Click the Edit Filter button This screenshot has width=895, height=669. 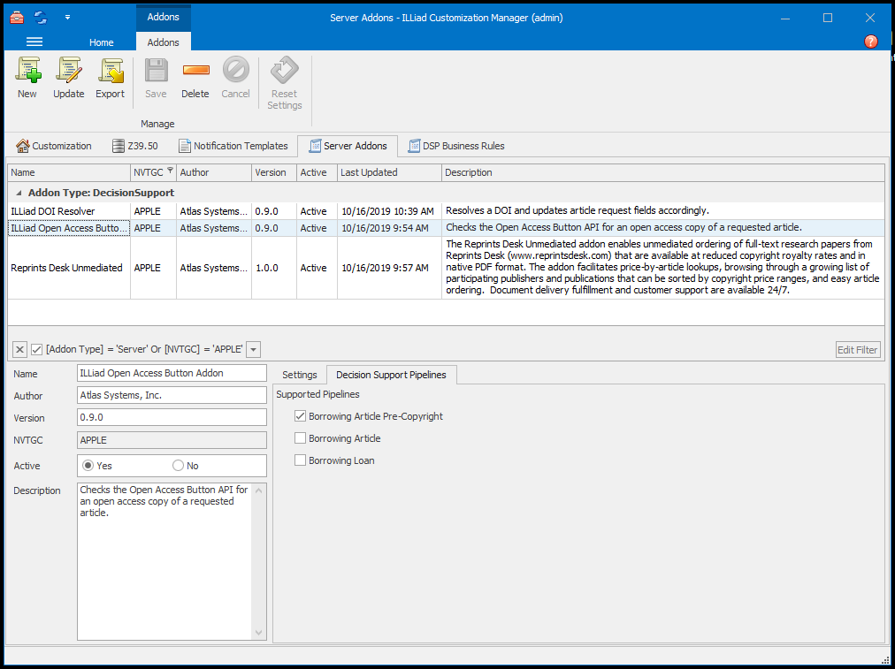(858, 350)
